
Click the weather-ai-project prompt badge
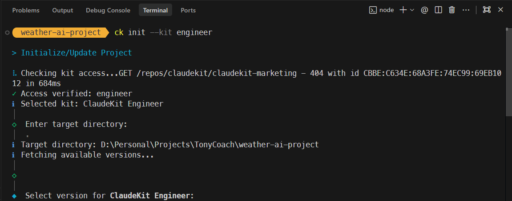tap(60, 32)
